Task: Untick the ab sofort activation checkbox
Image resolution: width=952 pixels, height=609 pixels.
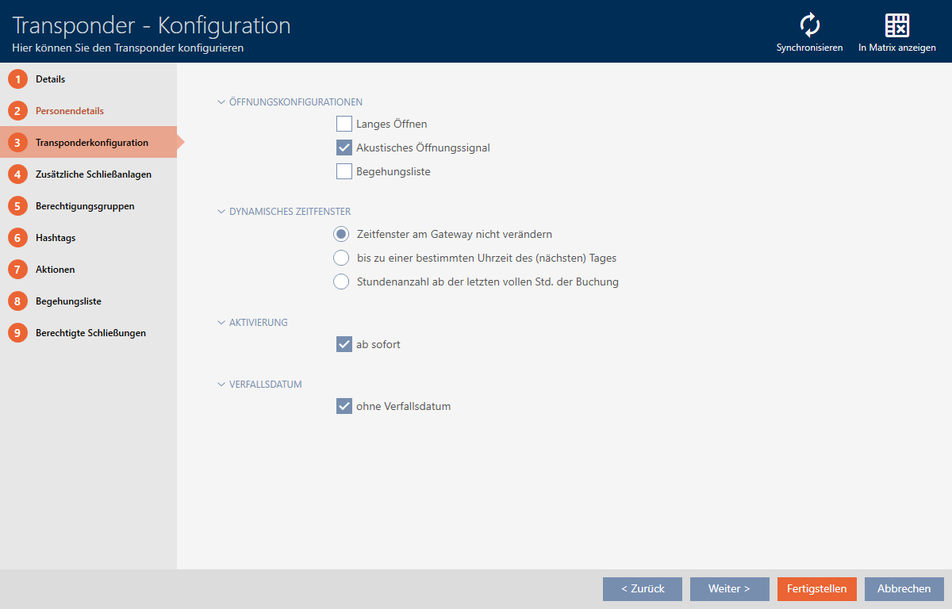Action: point(344,344)
